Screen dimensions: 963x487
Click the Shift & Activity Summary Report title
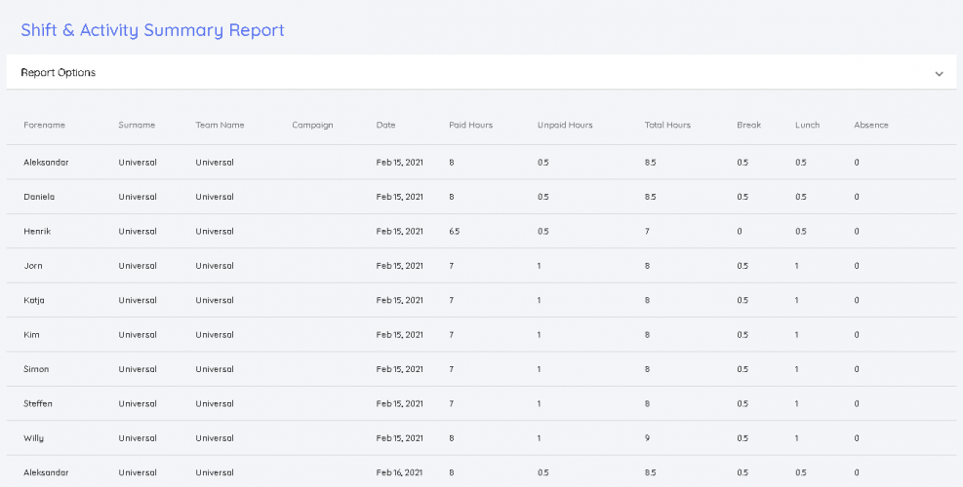pos(152,30)
